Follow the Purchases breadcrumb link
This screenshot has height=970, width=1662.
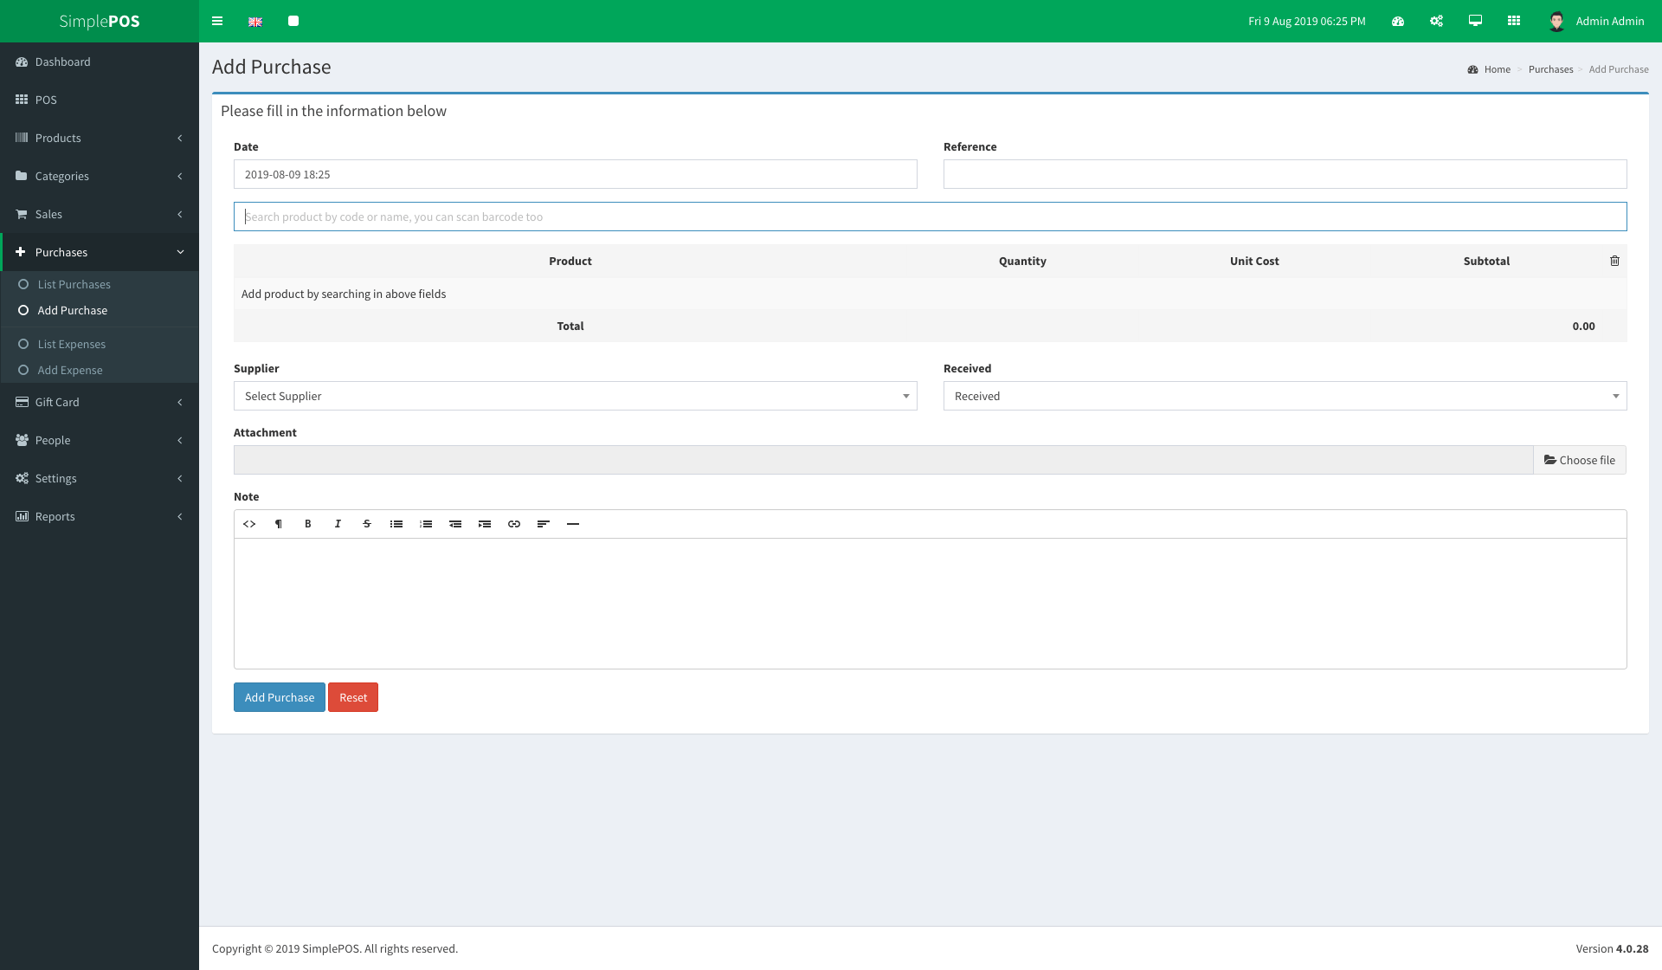click(1550, 69)
